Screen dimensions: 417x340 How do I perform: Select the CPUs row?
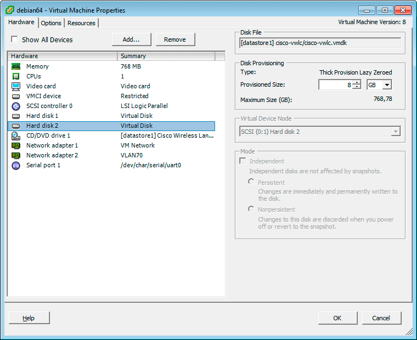111,76
